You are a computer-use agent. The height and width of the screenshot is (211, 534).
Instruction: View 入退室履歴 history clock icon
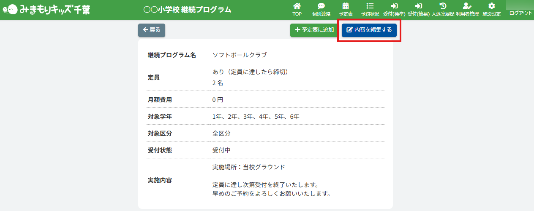pyautogui.click(x=443, y=6)
